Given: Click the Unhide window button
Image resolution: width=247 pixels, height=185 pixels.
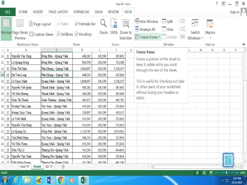Looking at the screenshot, I should coord(169,37).
